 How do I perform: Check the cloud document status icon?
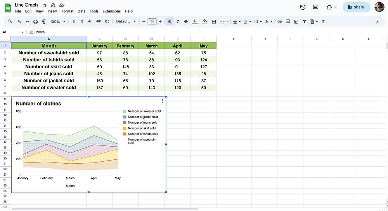point(61,5)
